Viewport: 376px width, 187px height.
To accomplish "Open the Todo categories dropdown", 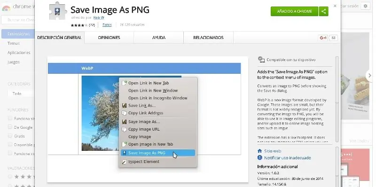I will coord(21,93).
